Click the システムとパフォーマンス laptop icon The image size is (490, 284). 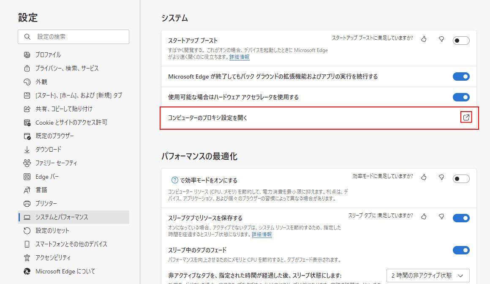[27, 217]
